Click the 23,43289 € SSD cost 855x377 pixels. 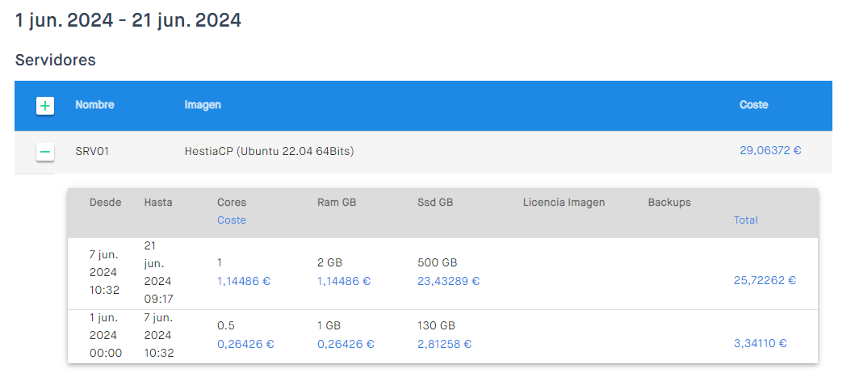click(449, 281)
